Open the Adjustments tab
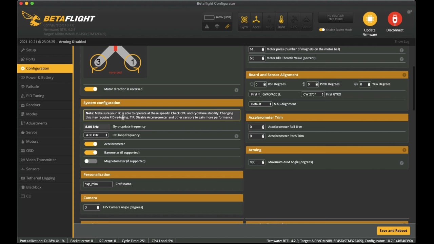Viewport: 434px width, 244px height. 45,123
